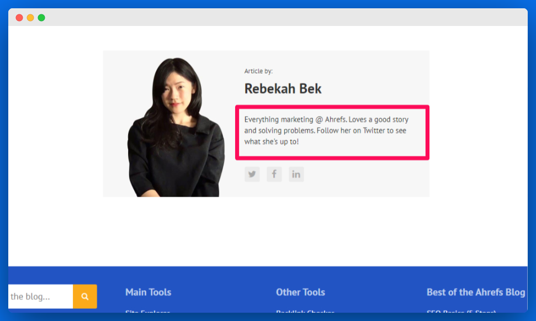536x321 pixels.
Task: Maximize the window with the green button
Action: pos(41,18)
